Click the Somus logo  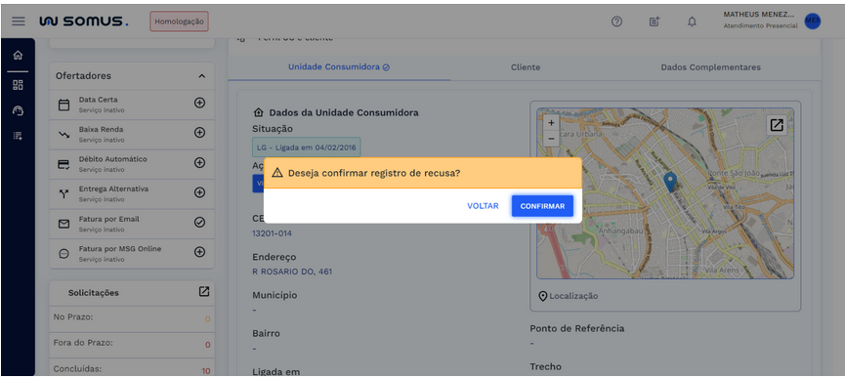point(84,21)
